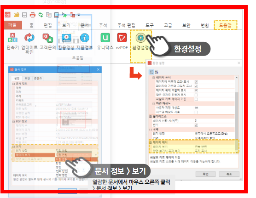Collapse the 국제 section in settings
This screenshot has height=198, width=256.
(x=151, y=130)
